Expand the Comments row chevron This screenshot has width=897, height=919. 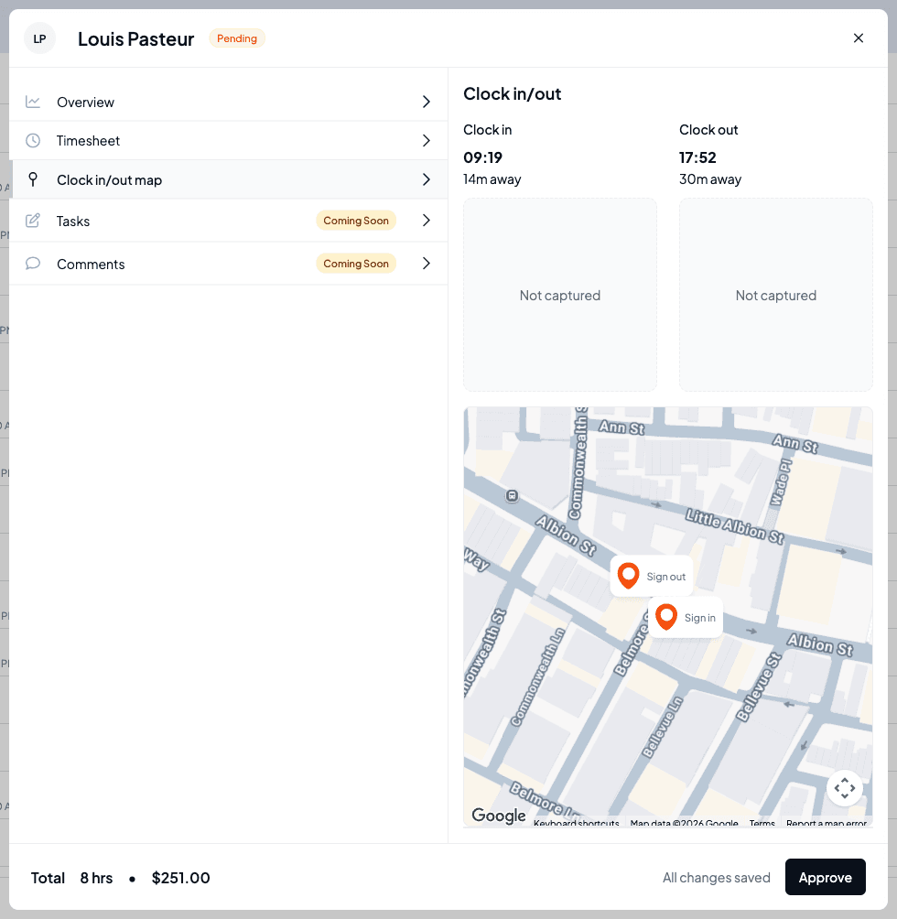(427, 263)
